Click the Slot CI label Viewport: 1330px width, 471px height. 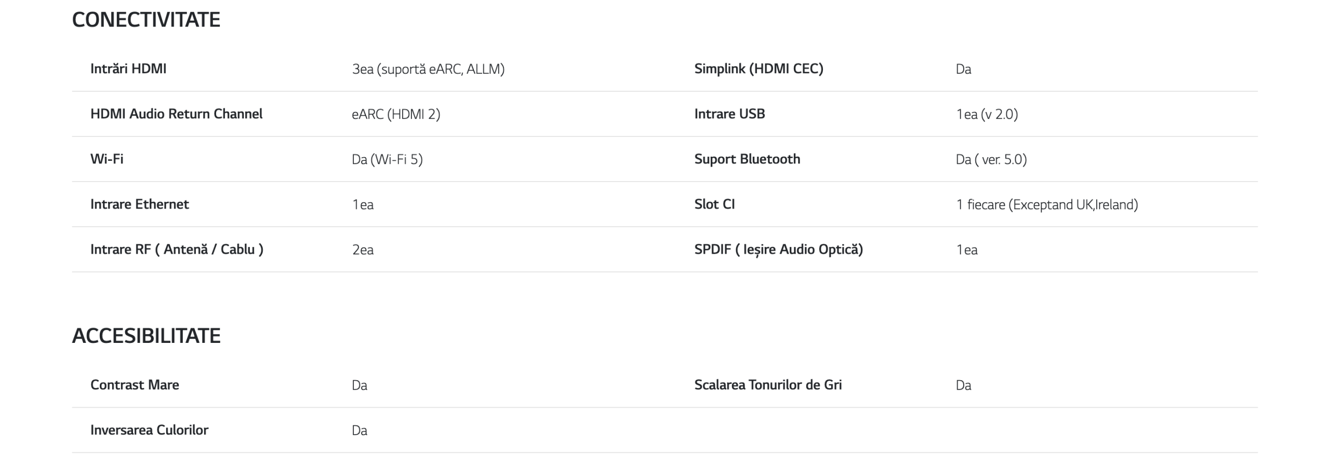[714, 204]
